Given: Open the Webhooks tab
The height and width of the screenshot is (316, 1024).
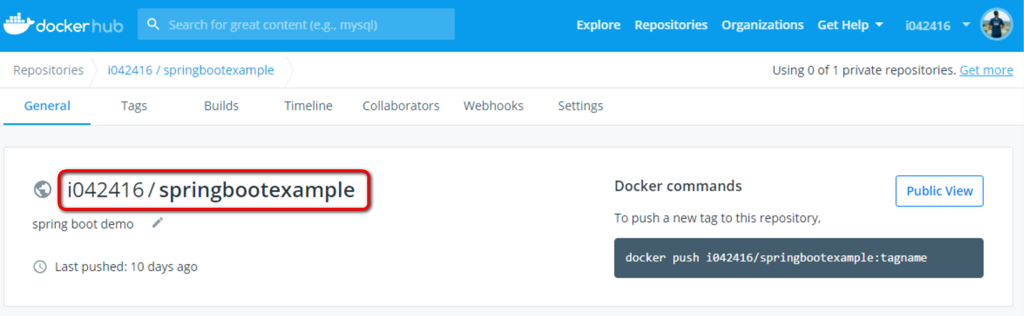Looking at the screenshot, I should tap(493, 106).
